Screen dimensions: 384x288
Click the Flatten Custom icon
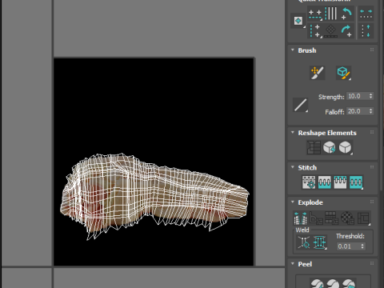pyautogui.click(x=363, y=218)
